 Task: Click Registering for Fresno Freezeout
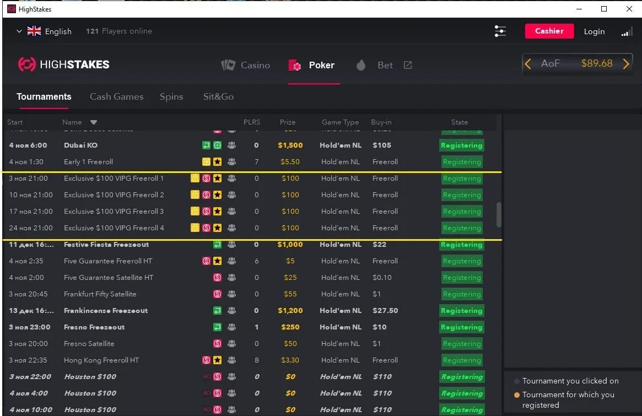point(462,327)
